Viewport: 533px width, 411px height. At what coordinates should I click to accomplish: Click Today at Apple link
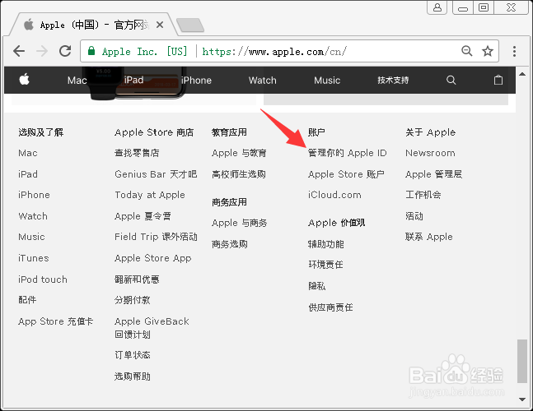click(150, 195)
